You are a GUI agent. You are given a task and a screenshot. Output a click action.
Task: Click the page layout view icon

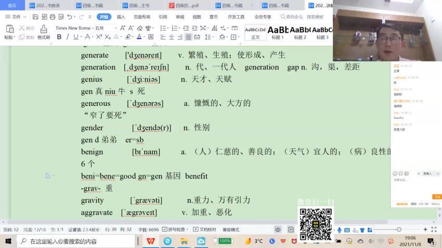point(291,230)
